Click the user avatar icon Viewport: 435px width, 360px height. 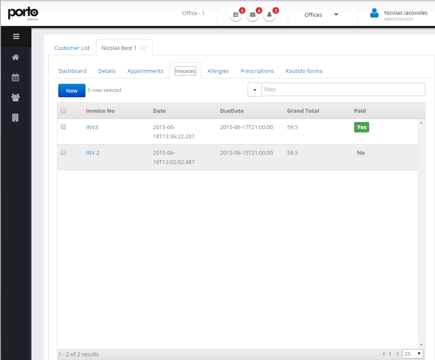[x=374, y=13]
